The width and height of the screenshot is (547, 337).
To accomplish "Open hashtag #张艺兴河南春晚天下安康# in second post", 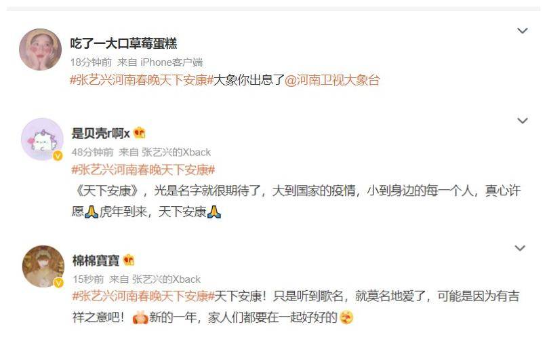I will pyautogui.click(x=143, y=170).
